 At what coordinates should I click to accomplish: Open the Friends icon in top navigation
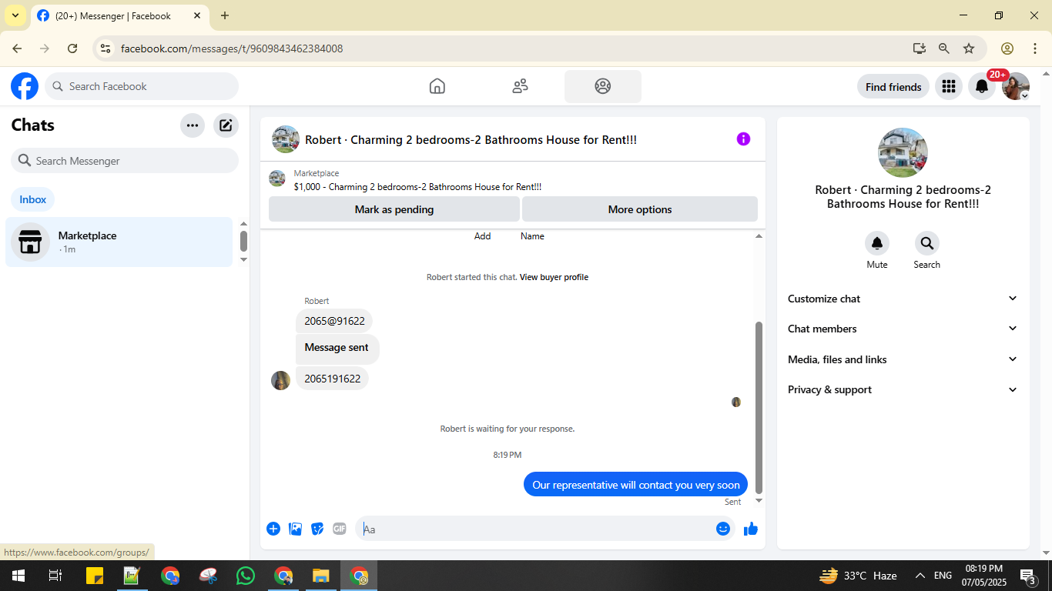(521, 86)
